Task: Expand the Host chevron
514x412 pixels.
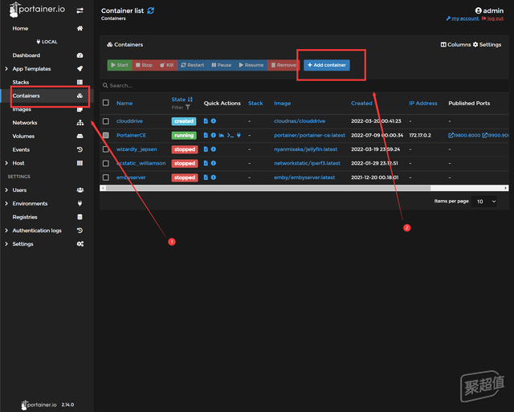Action: pos(6,163)
